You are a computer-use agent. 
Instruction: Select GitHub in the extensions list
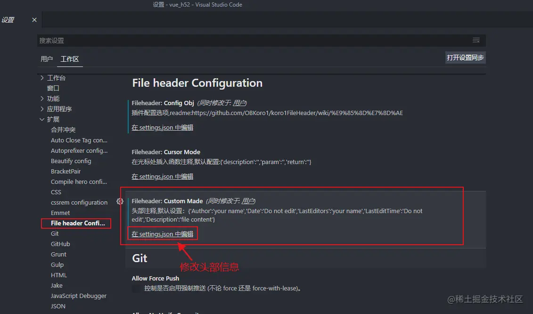point(60,244)
